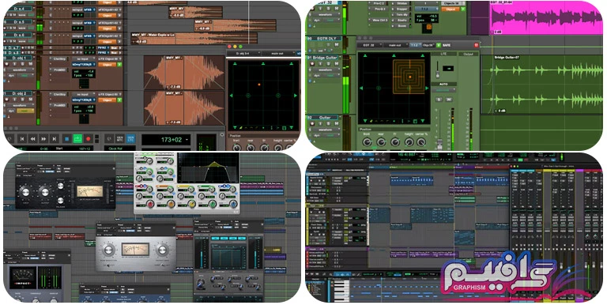Screen dimensions: 607x305
Task: Adjust center % knob in green panner
Action: (421, 142)
